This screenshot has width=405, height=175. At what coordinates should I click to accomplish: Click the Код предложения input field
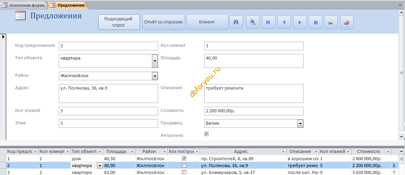pyautogui.click(x=108, y=46)
